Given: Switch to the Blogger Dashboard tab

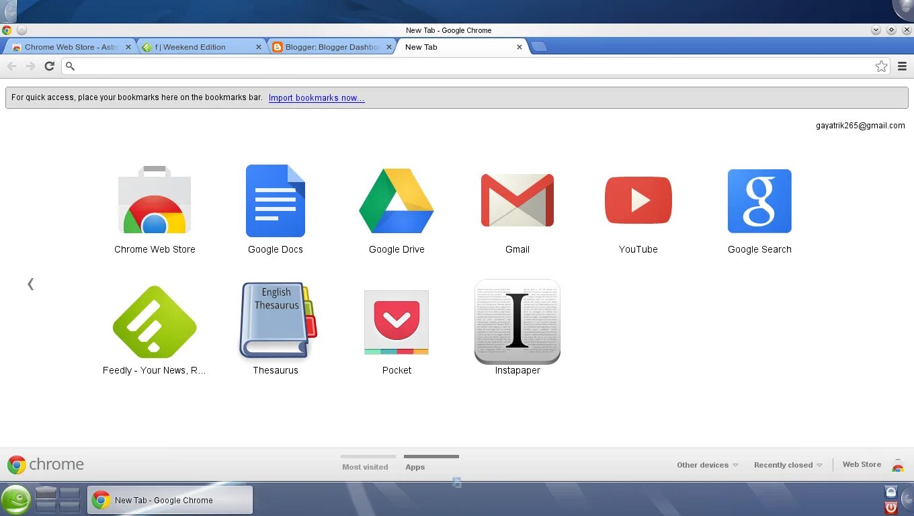Looking at the screenshot, I should (331, 47).
